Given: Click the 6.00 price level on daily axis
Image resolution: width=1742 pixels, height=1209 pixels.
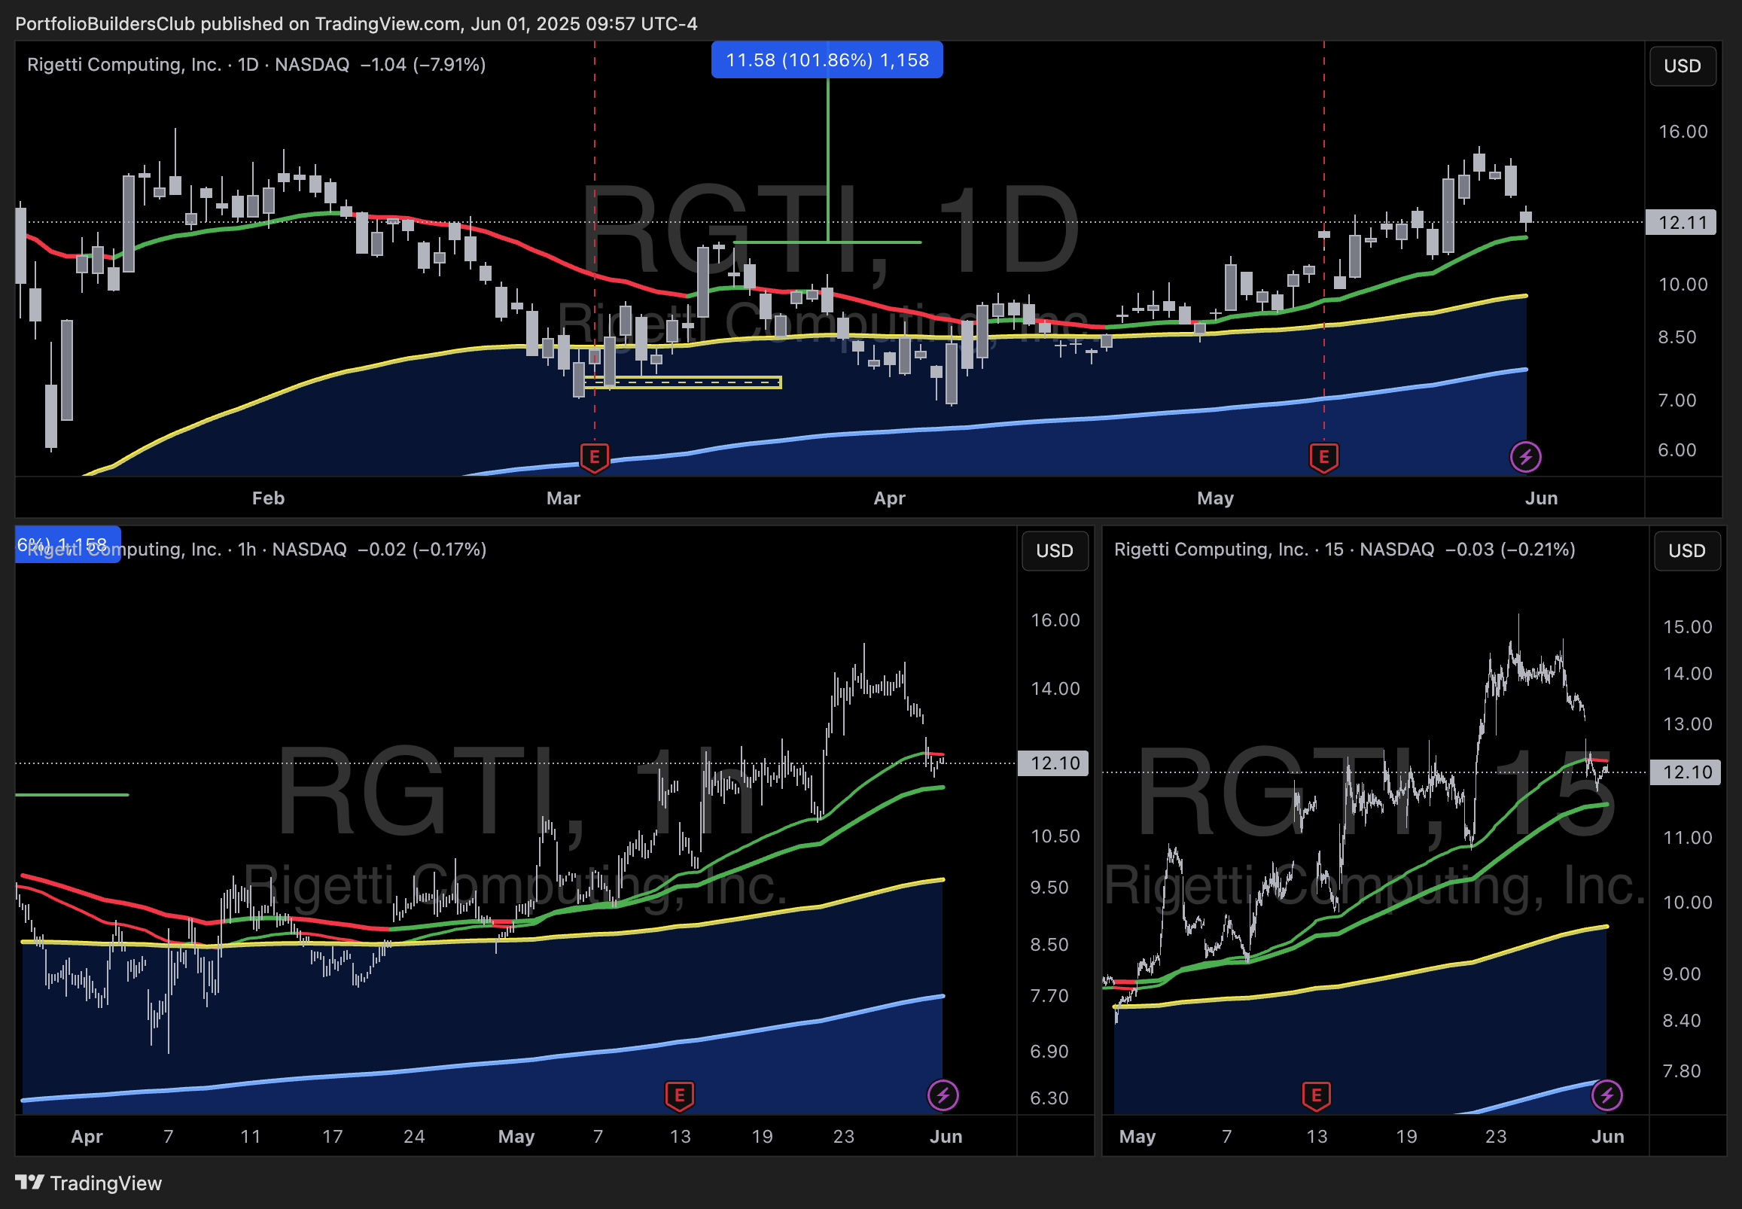Looking at the screenshot, I should (x=1677, y=450).
